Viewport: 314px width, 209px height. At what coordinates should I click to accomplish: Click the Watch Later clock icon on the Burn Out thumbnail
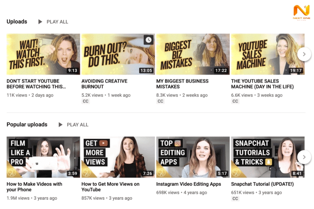[148, 40]
